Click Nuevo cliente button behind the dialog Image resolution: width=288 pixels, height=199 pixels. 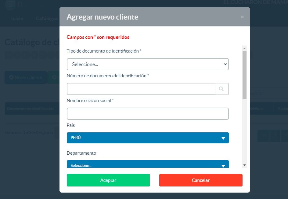[x=26, y=78]
